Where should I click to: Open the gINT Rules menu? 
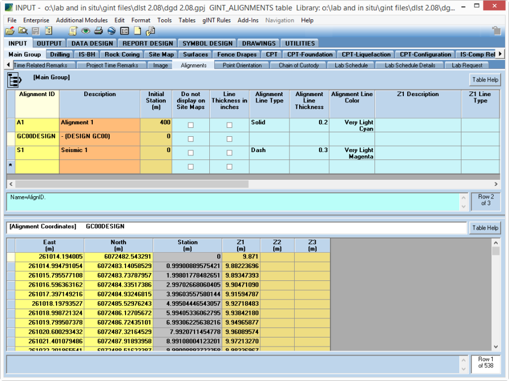point(216,20)
